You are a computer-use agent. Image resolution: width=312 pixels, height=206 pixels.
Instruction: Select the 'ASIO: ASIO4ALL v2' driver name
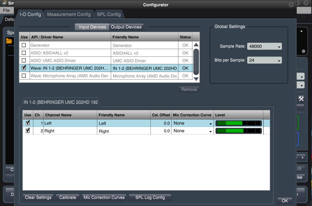(49, 53)
